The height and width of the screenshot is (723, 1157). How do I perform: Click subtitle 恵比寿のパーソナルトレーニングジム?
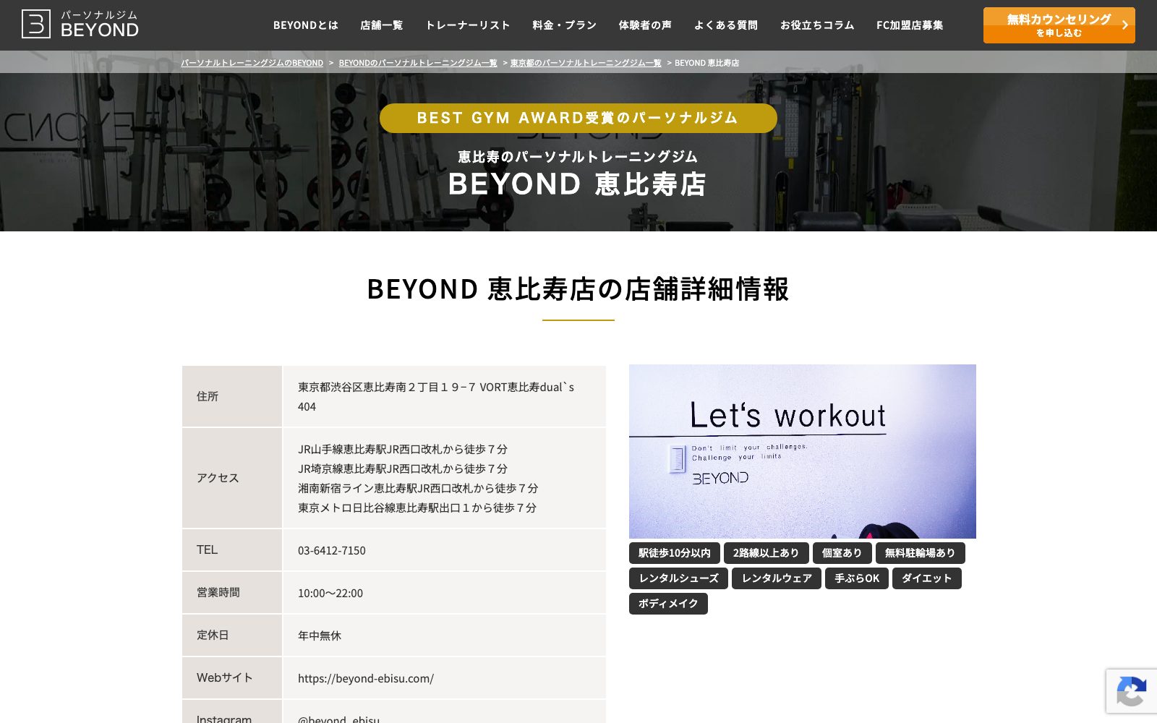[x=578, y=156]
